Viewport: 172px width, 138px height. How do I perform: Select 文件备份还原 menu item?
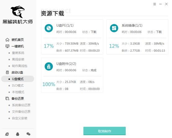[x=21, y=112]
